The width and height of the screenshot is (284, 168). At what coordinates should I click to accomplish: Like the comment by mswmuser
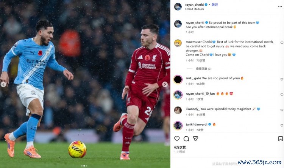[282, 43]
